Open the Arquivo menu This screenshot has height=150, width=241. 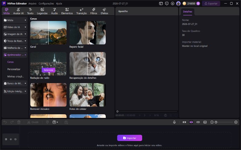[33, 4]
